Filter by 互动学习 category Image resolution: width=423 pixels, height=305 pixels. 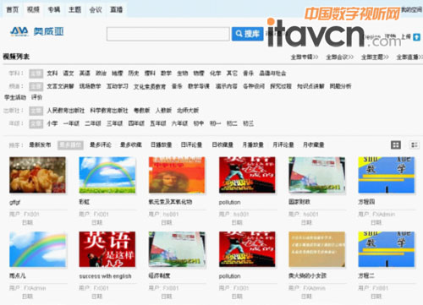(x=118, y=86)
